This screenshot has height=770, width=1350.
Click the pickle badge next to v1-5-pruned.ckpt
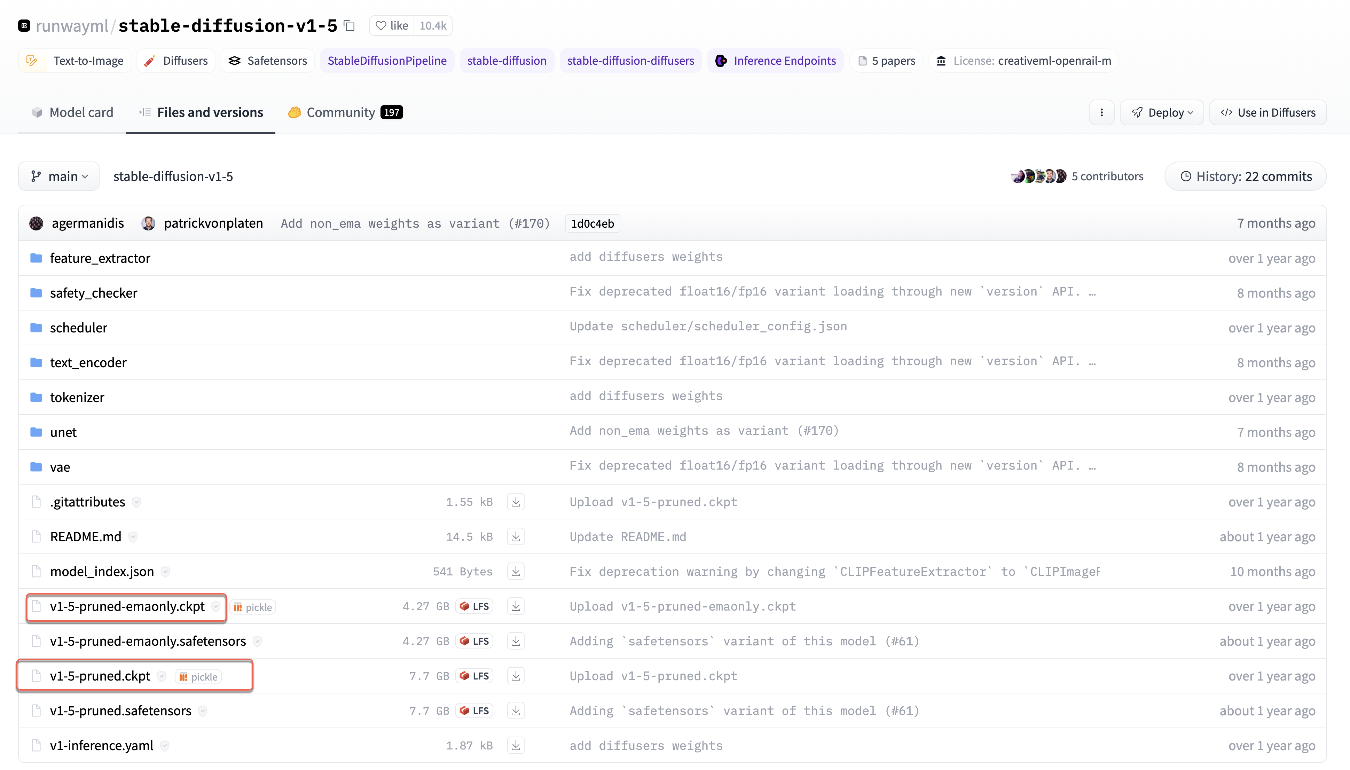198,677
